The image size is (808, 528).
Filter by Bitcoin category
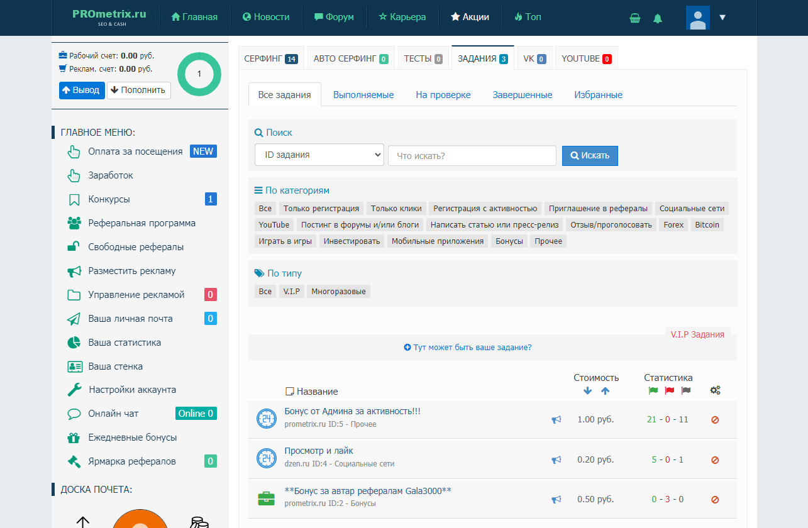point(707,225)
